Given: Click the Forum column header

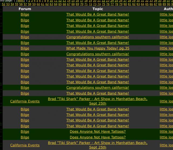Looking at the screenshot, I should pos(25,9).
